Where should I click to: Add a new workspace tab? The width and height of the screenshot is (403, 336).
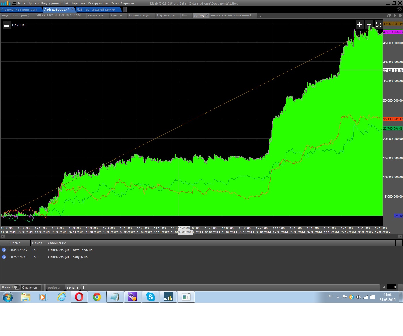pos(84,287)
